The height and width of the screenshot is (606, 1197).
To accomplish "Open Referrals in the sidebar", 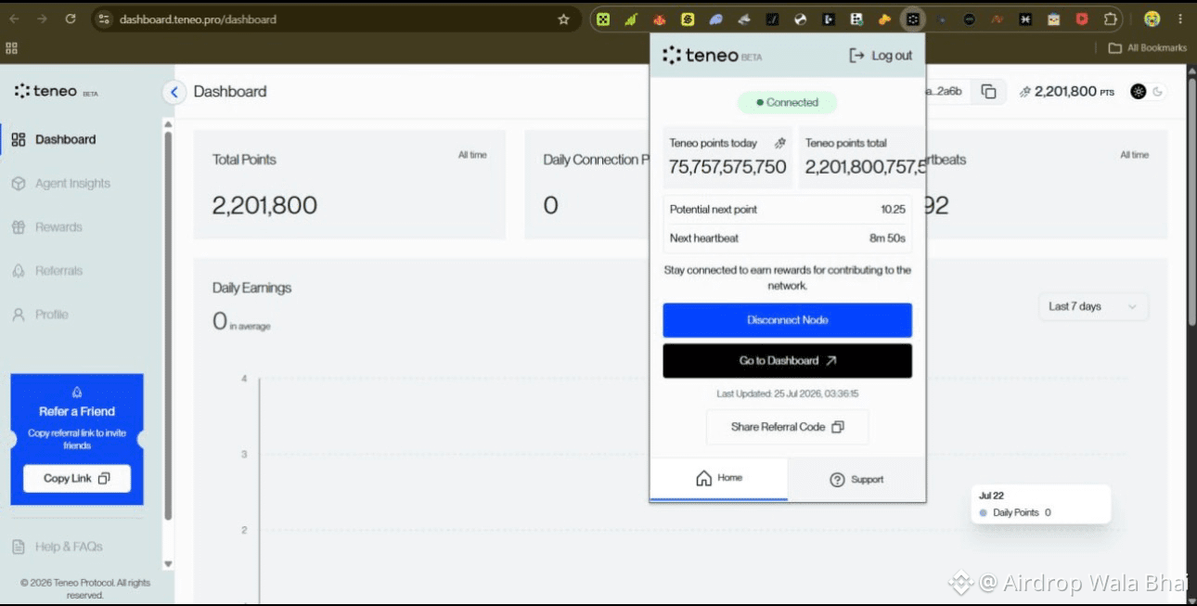I will [47, 271].
